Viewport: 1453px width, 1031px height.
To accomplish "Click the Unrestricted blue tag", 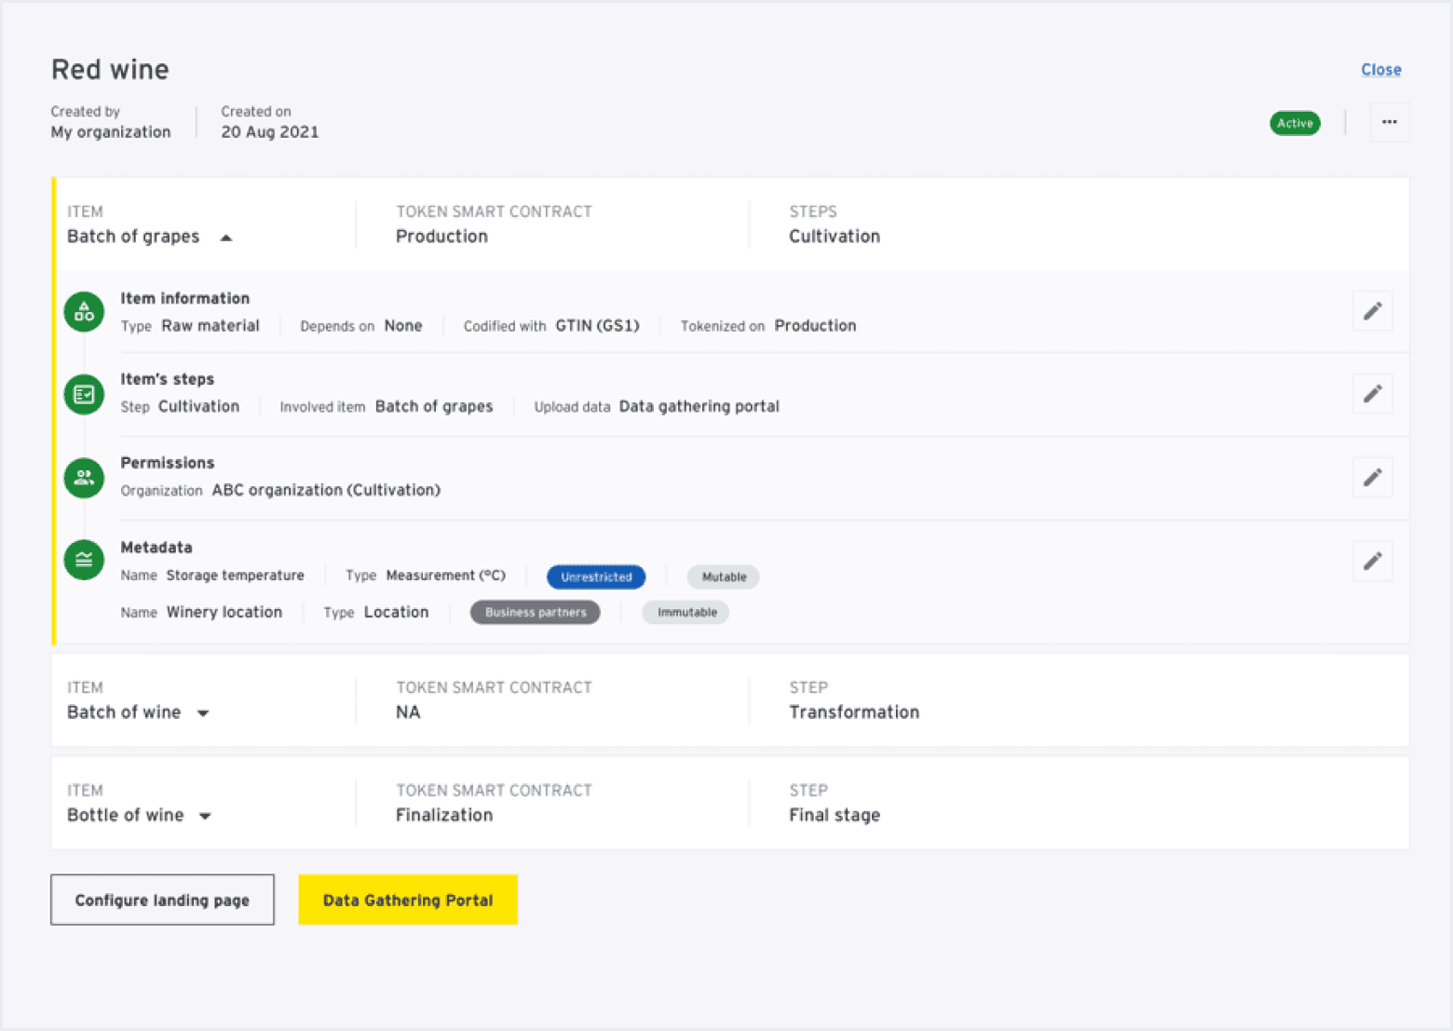I will (596, 577).
